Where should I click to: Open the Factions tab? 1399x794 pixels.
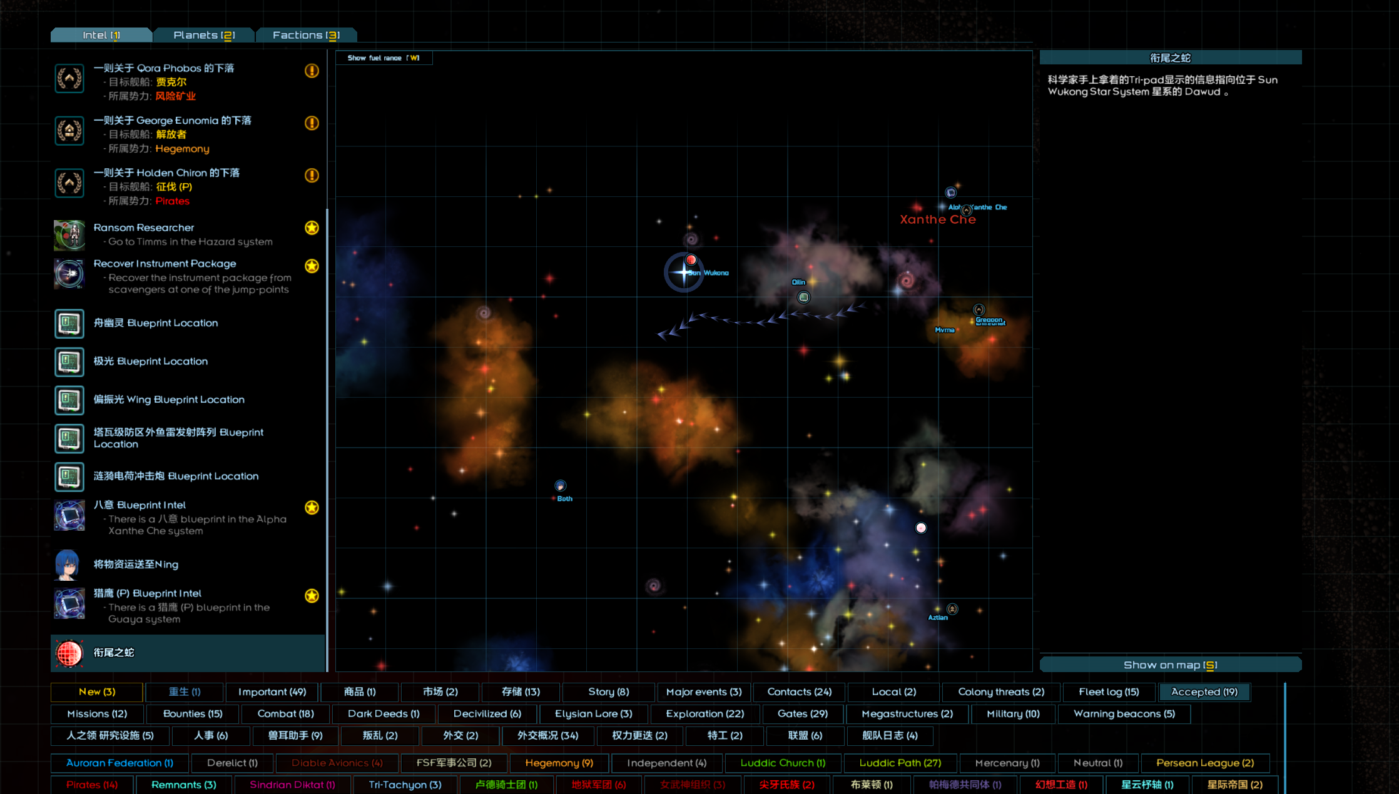pos(306,35)
